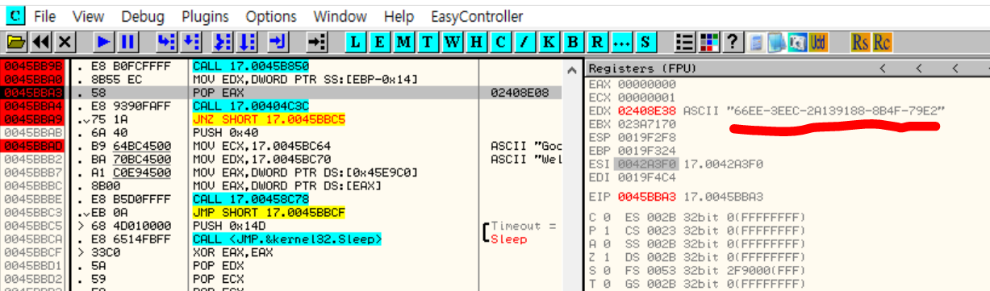990x291 pixels.
Task: Show Patches with the slash button
Action: tap(524, 41)
